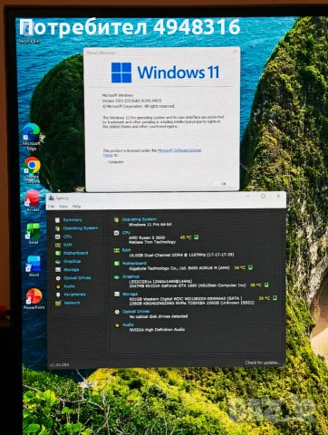Click the motherboard temperature indicator icon
Viewport: 328px width, 435px height.
click(x=250, y=267)
